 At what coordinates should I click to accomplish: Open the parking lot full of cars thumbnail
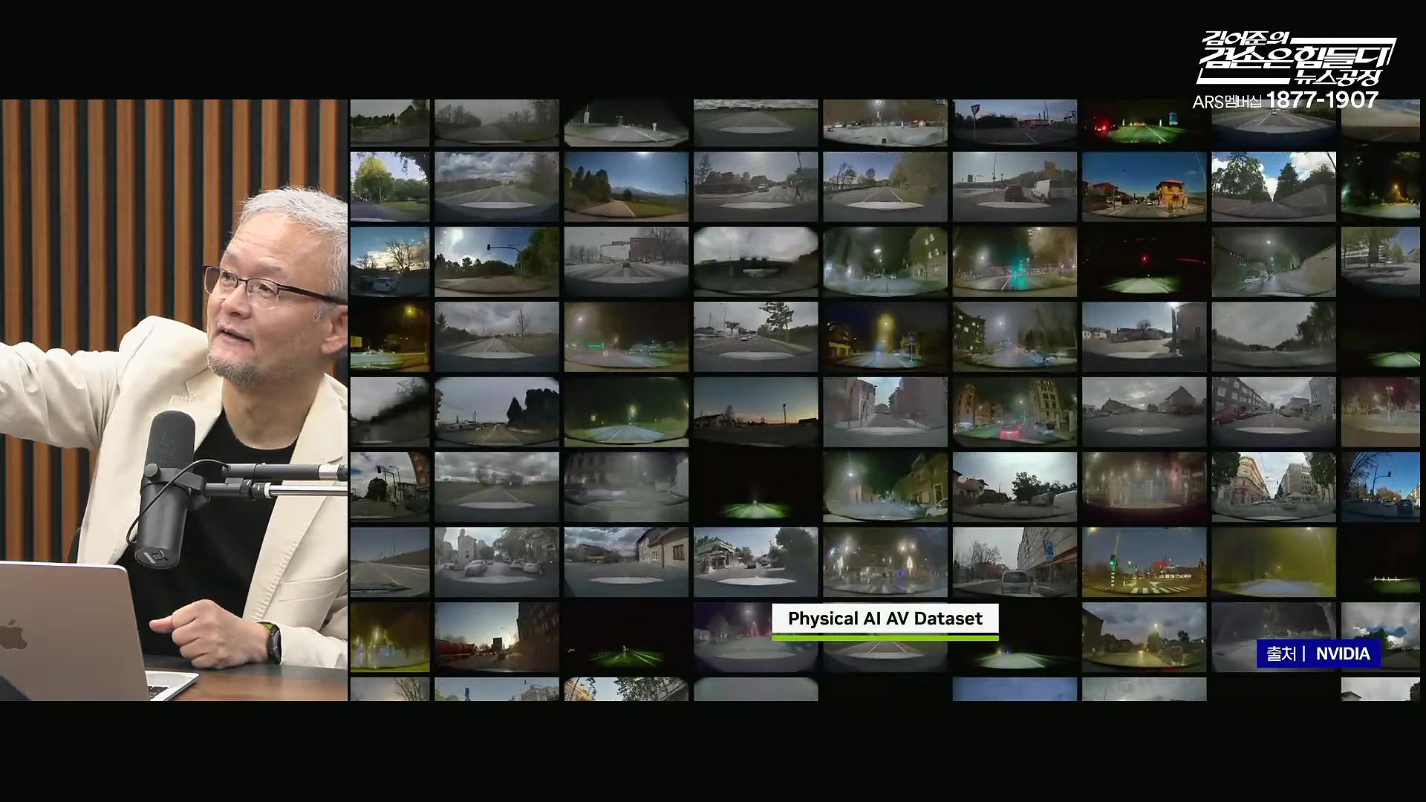point(496,562)
